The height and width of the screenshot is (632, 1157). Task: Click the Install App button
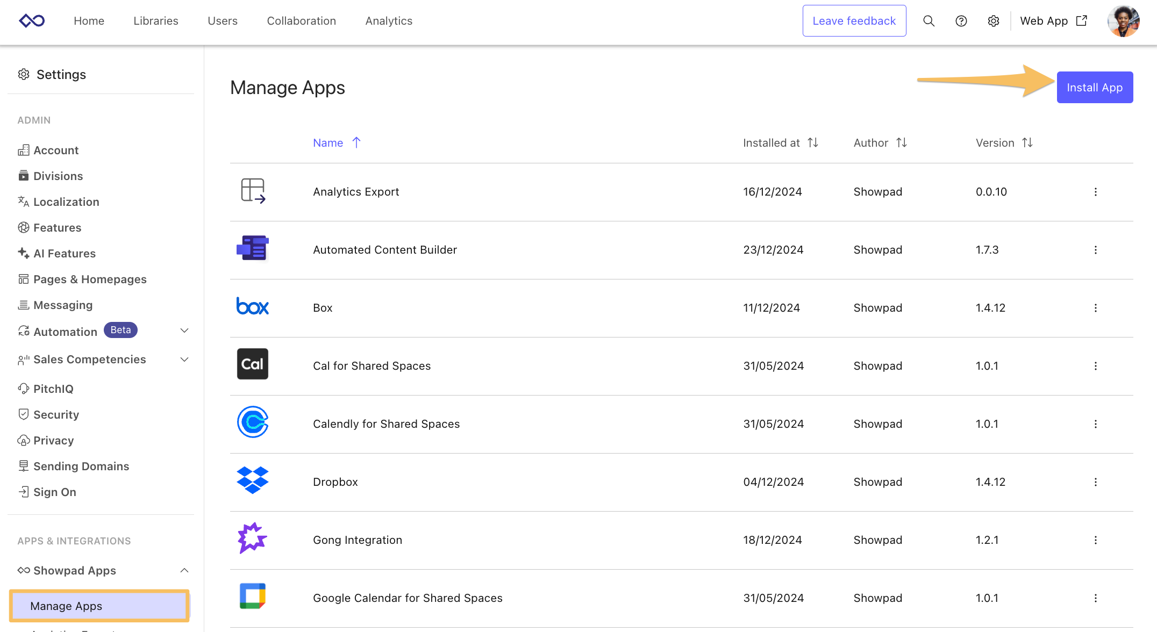coord(1095,87)
